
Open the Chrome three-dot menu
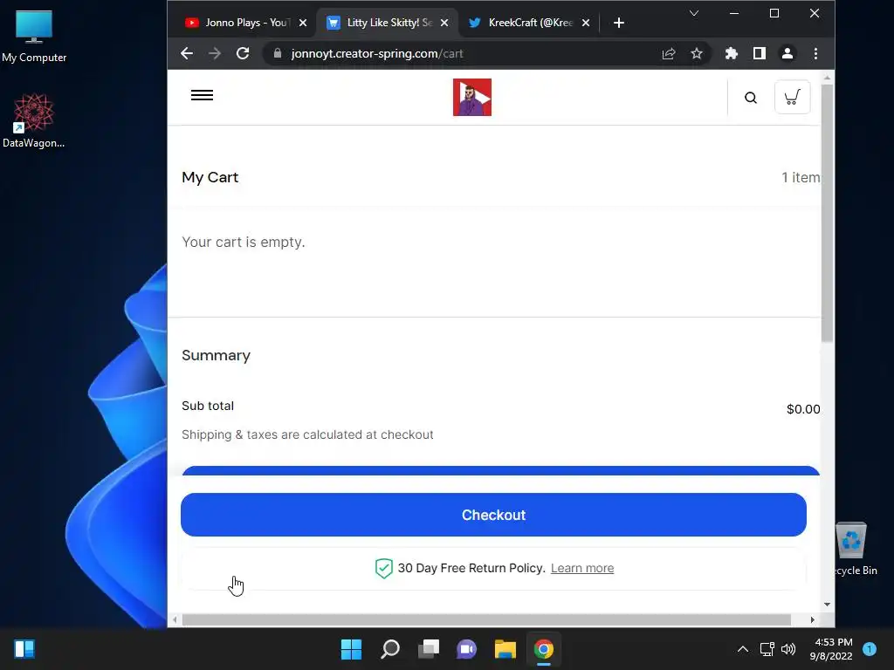click(x=816, y=53)
